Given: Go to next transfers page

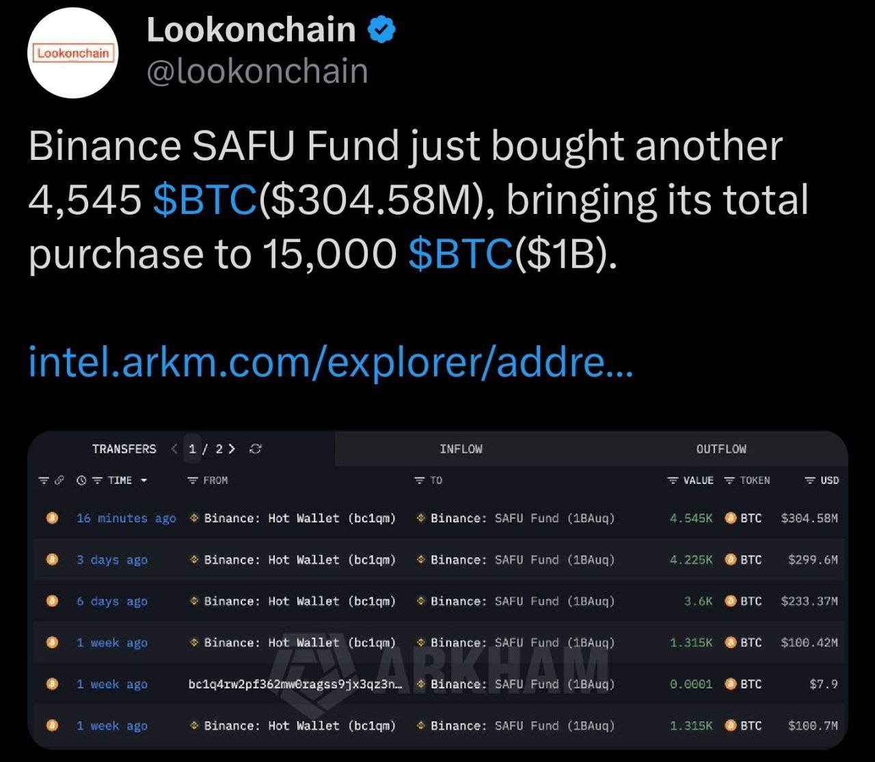Looking at the screenshot, I should (x=232, y=449).
